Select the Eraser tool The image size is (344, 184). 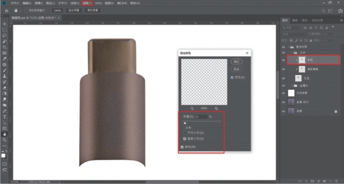point(5,88)
